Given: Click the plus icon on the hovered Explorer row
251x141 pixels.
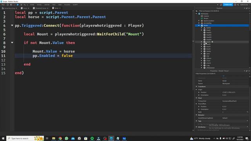Looking at the screenshot, I should (x=212, y=42).
